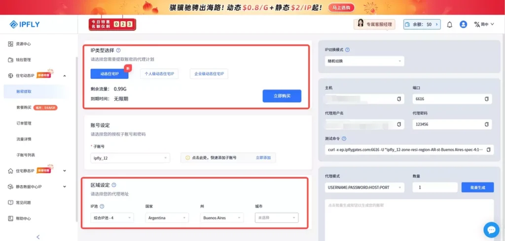Open the live chat bubble
Viewport: 505px width, 241px height.
(491, 230)
